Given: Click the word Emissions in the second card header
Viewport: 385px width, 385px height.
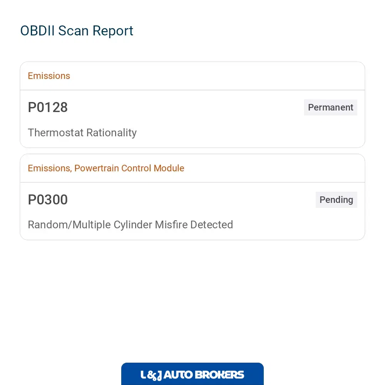Looking at the screenshot, I should (50, 168).
